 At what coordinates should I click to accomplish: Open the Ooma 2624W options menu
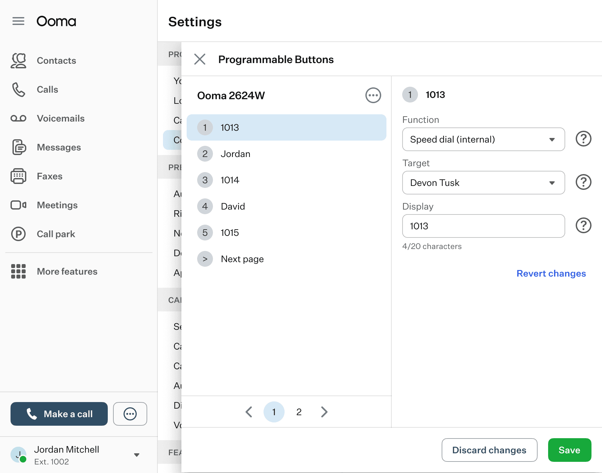[373, 96]
